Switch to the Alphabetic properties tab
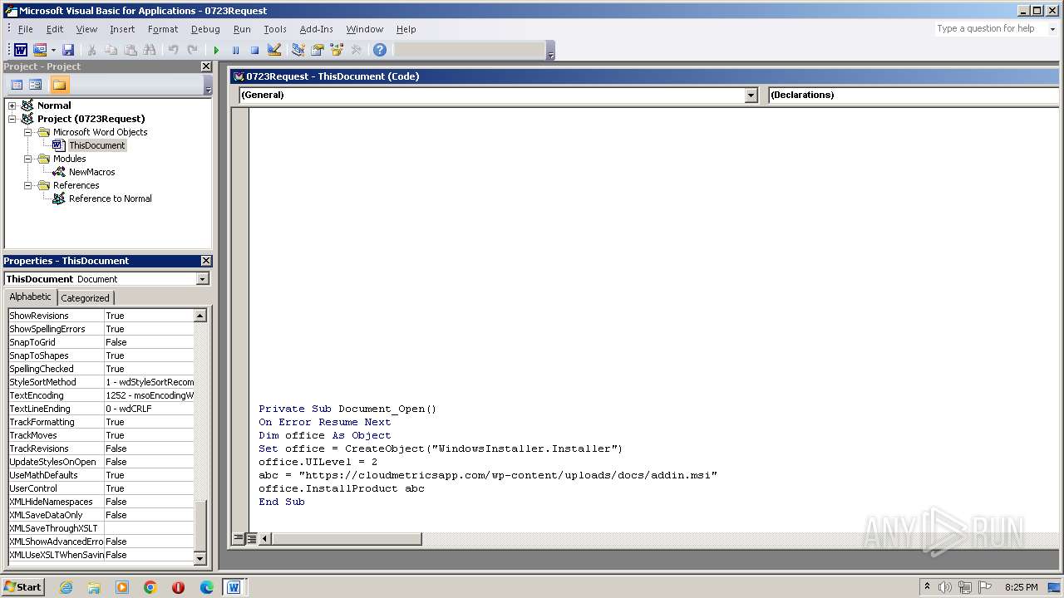This screenshot has height=598, width=1064. [x=30, y=297]
